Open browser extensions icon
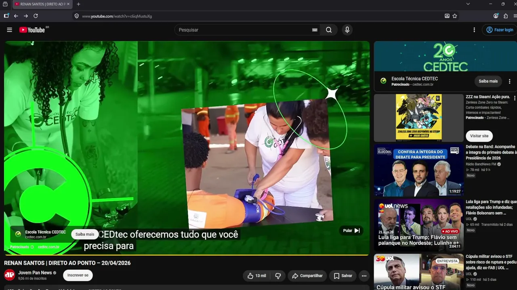This screenshot has width=517, height=290. point(506,16)
